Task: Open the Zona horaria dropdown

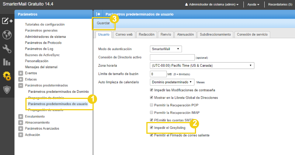Action: (x=202, y=66)
